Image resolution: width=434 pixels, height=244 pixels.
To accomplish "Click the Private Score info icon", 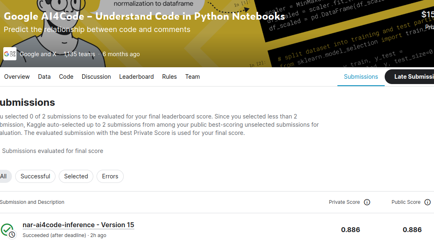I will pos(367,202).
